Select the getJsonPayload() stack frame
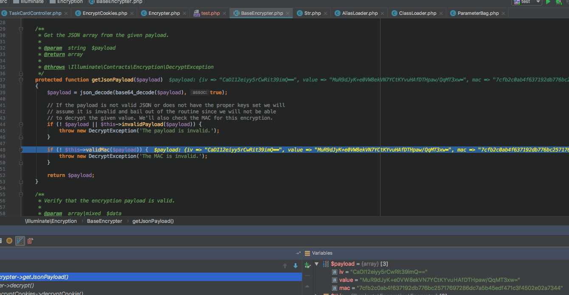569x295 pixels. tap(151, 277)
